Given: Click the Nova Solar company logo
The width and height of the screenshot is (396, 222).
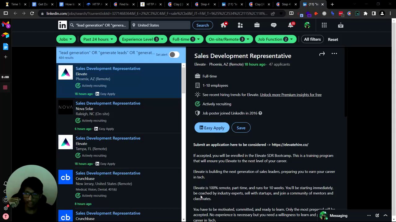Looking at the screenshot, I should (66, 107).
